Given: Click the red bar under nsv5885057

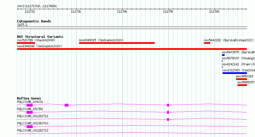Looking at the screenshot, I should coord(242,85).
